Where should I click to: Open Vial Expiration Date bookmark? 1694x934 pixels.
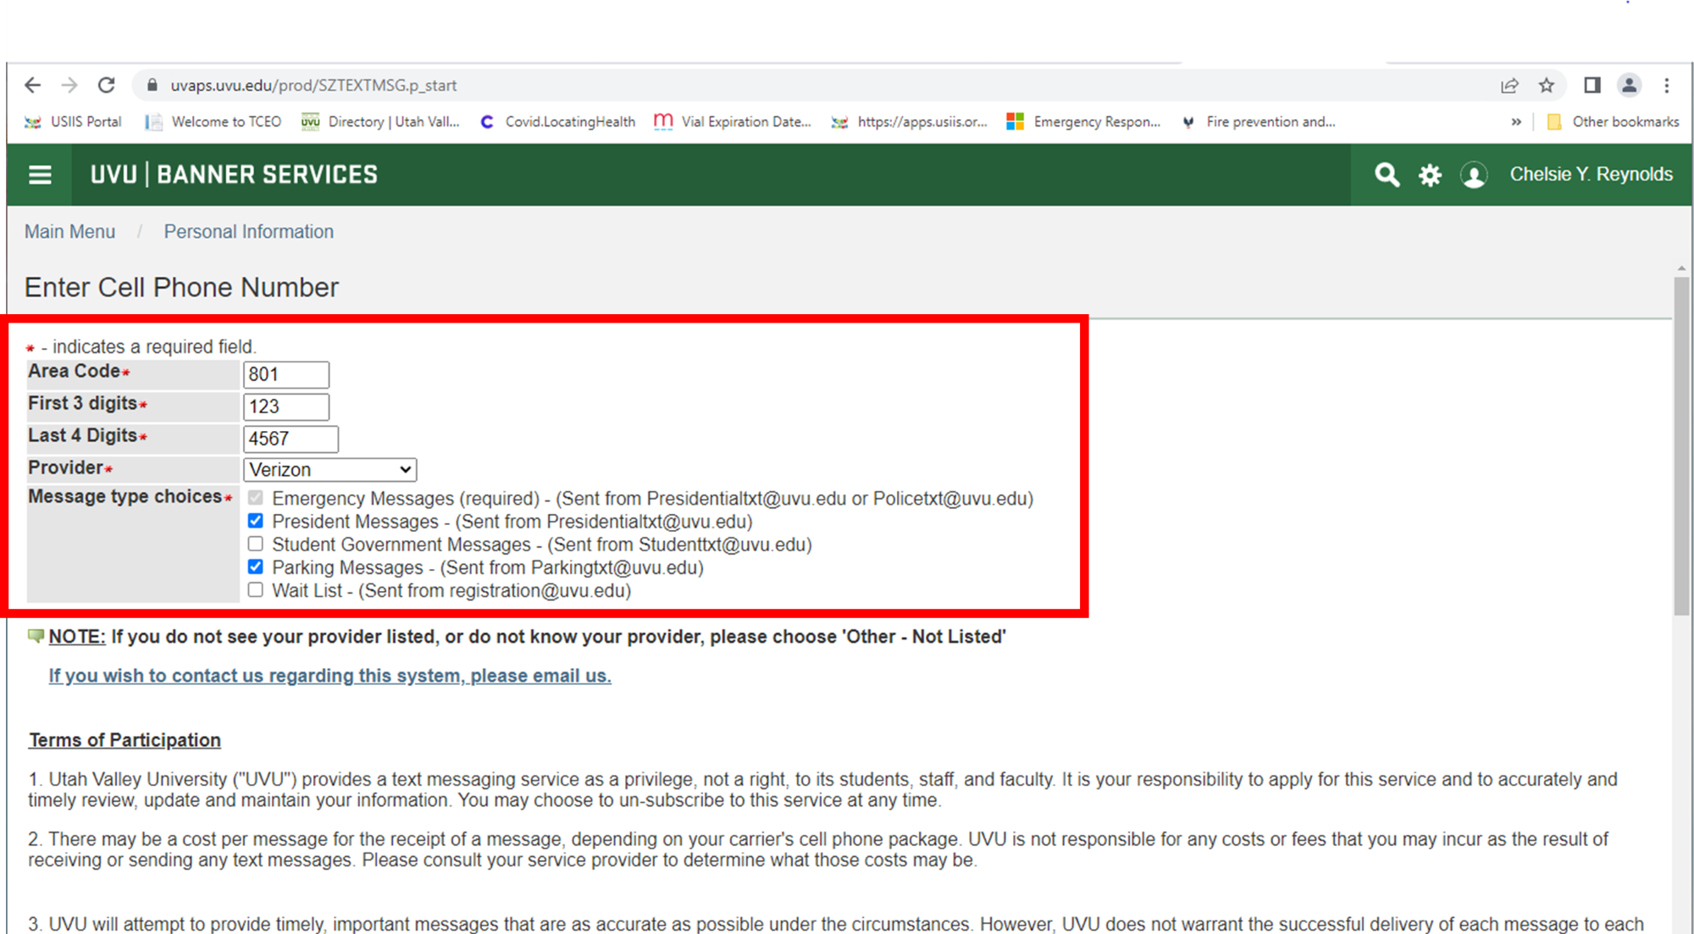[x=733, y=122]
